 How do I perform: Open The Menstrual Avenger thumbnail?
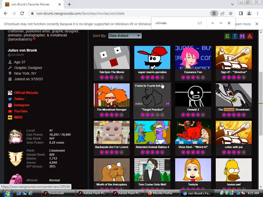[x=112, y=95]
